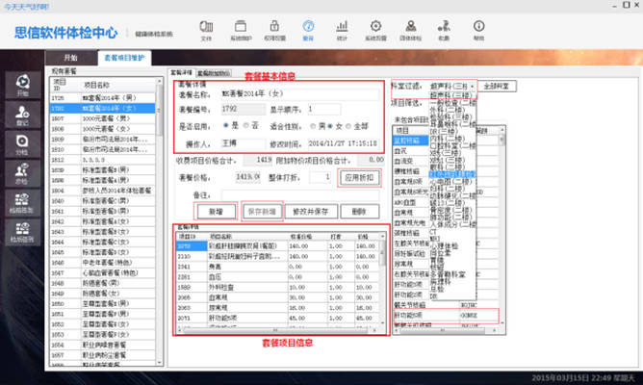
Task: Choose 女 for 适合性别
Action: 330,126
